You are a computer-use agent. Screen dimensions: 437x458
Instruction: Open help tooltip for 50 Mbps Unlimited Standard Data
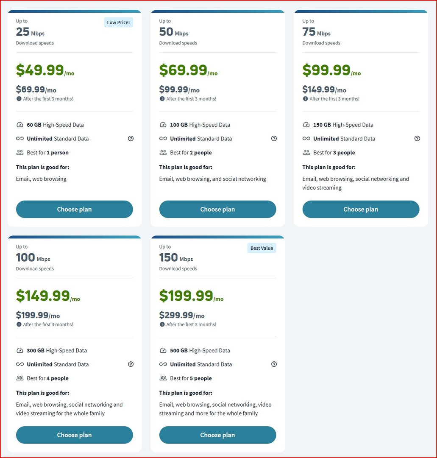274,138
